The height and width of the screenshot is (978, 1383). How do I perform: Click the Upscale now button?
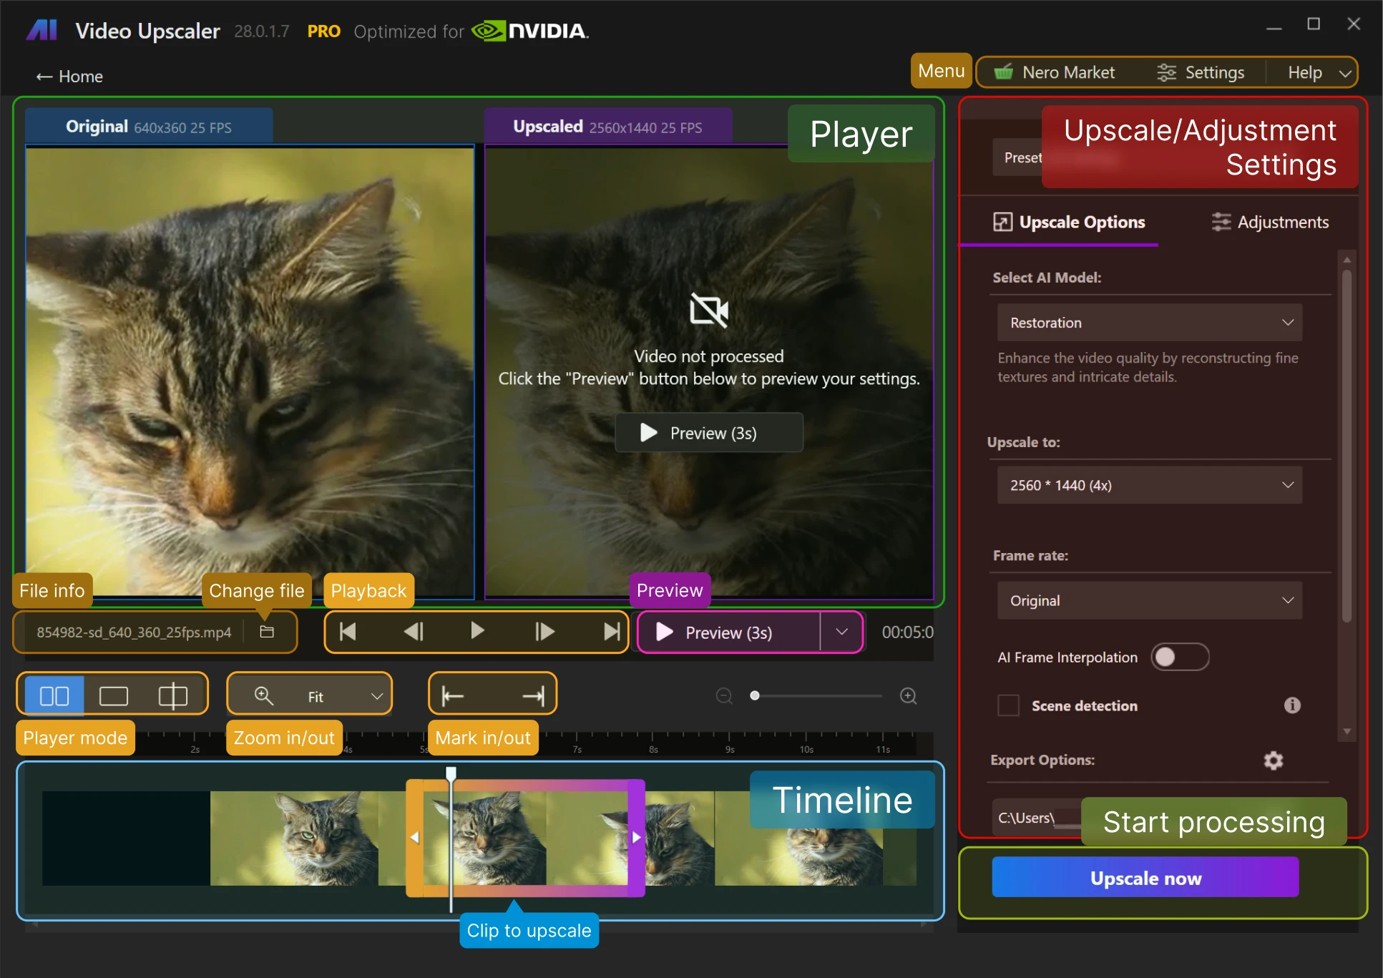pyautogui.click(x=1145, y=878)
